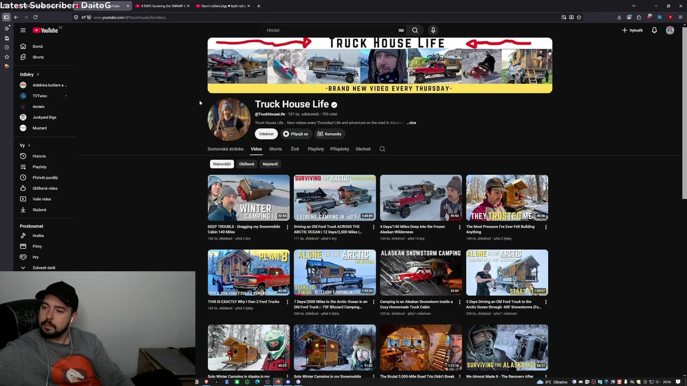Switch to Živě channel tab

[295, 149]
